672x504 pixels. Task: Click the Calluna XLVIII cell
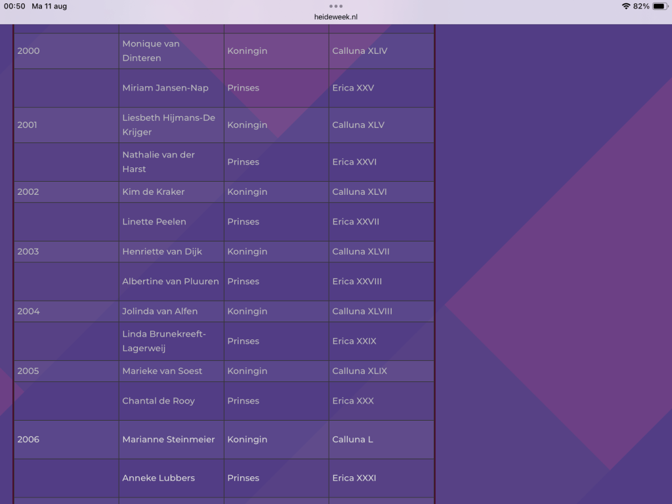(362, 312)
